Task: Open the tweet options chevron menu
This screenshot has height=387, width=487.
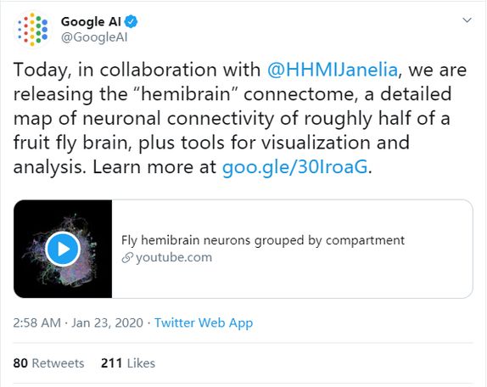Action: tap(467, 20)
